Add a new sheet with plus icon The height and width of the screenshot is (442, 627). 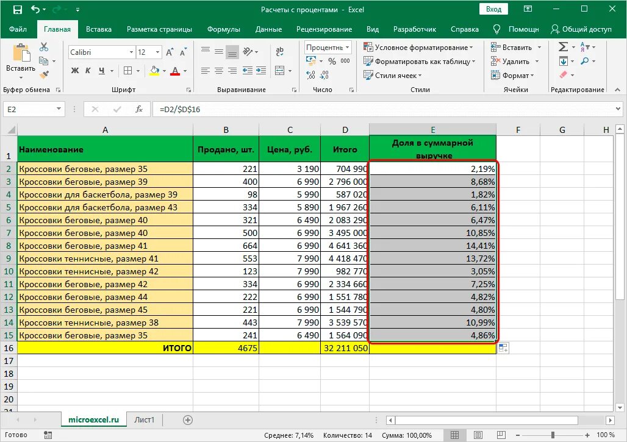187,419
